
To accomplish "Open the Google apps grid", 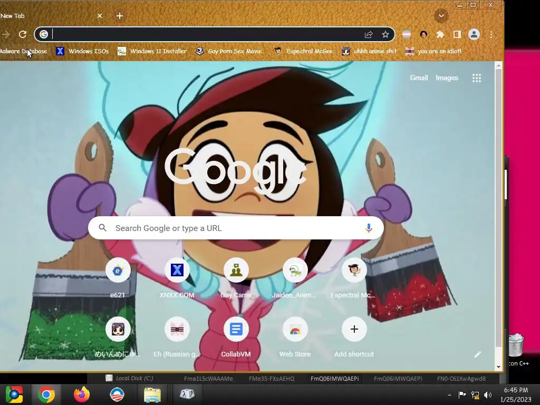I will pos(477,78).
